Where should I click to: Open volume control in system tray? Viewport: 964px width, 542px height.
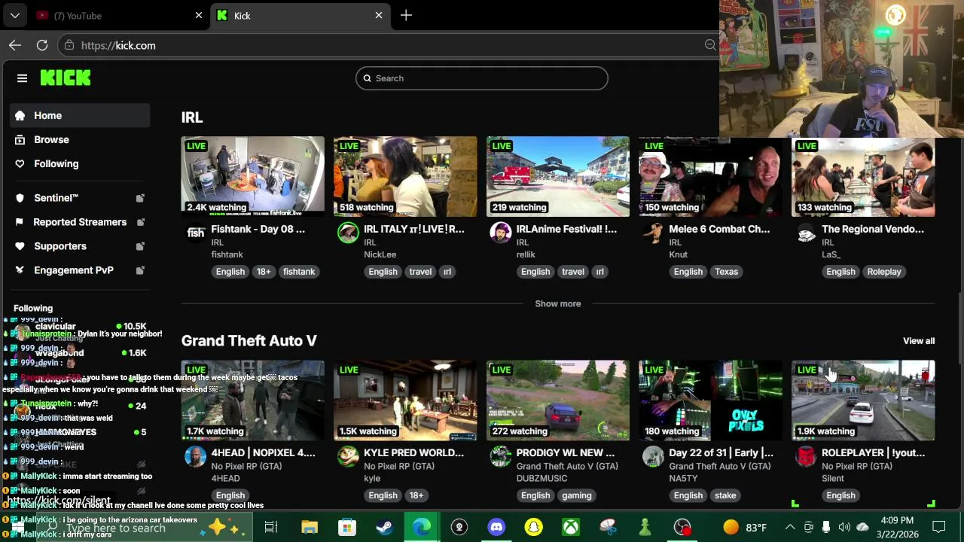click(x=844, y=527)
